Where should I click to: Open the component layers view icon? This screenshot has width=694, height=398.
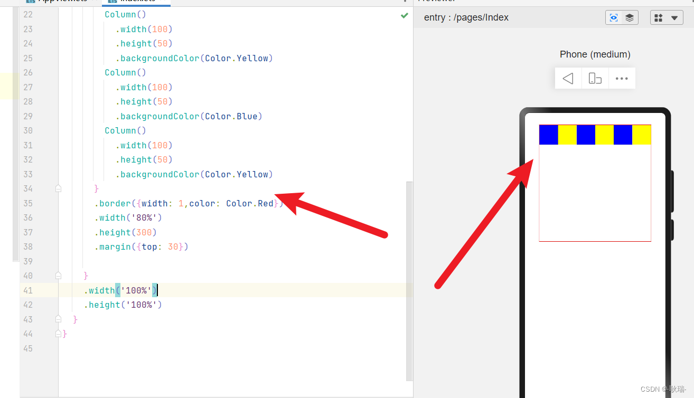[630, 17]
